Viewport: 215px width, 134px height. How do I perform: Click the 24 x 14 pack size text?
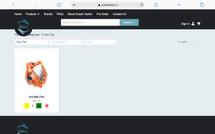(37, 101)
